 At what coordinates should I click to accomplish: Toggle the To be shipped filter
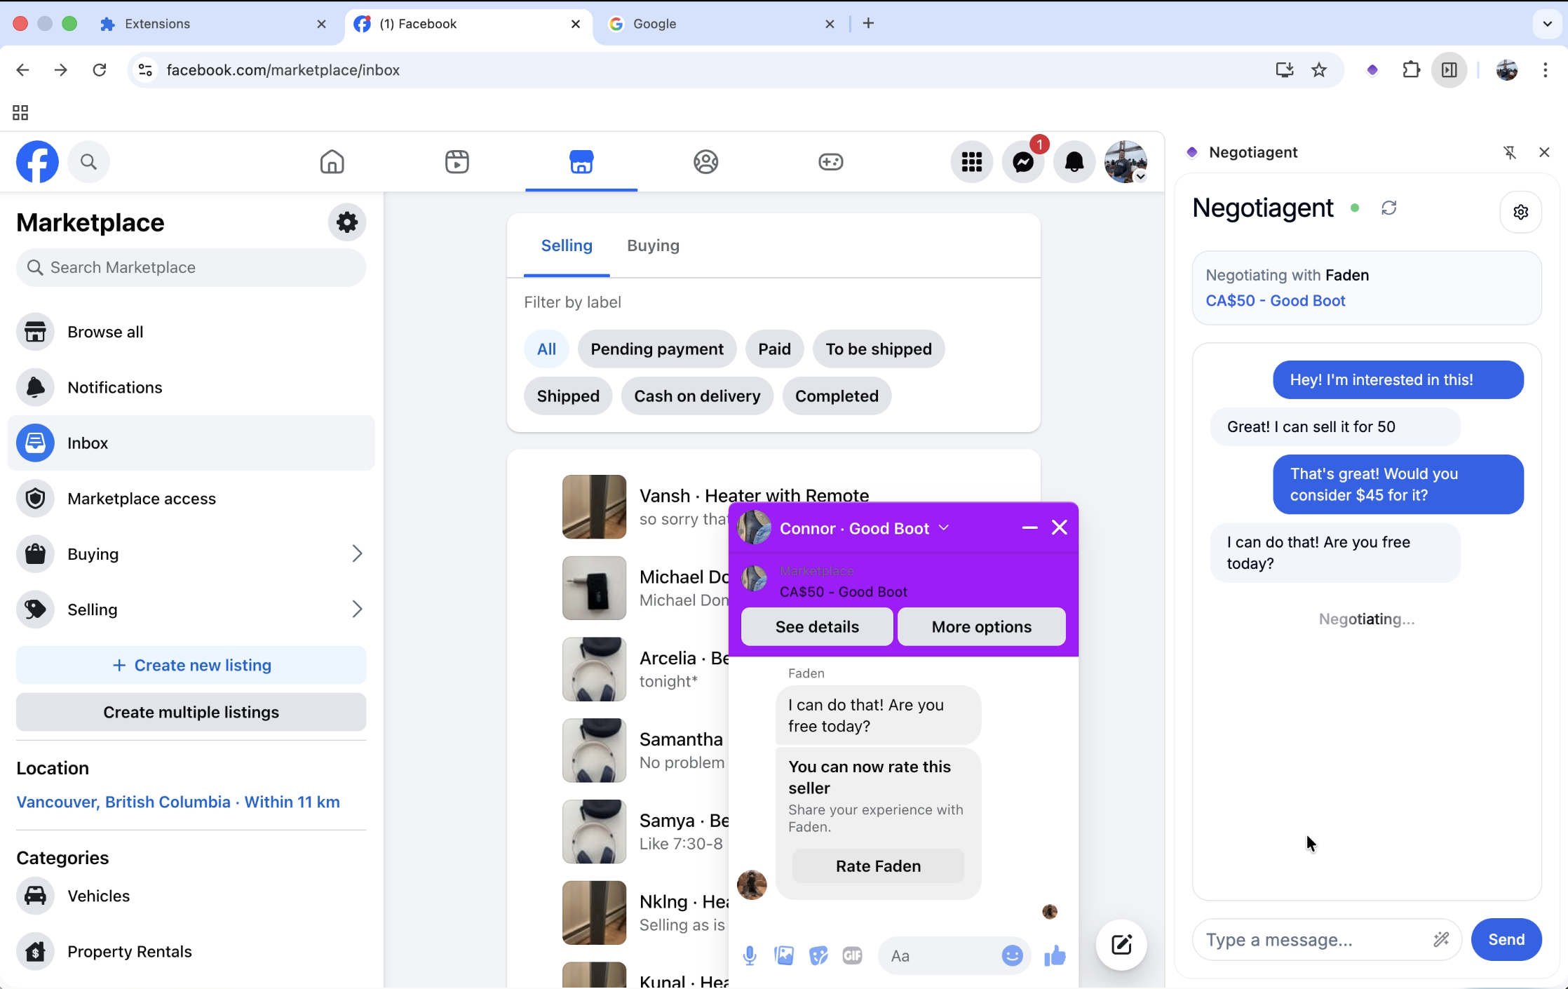(x=878, y=349)
